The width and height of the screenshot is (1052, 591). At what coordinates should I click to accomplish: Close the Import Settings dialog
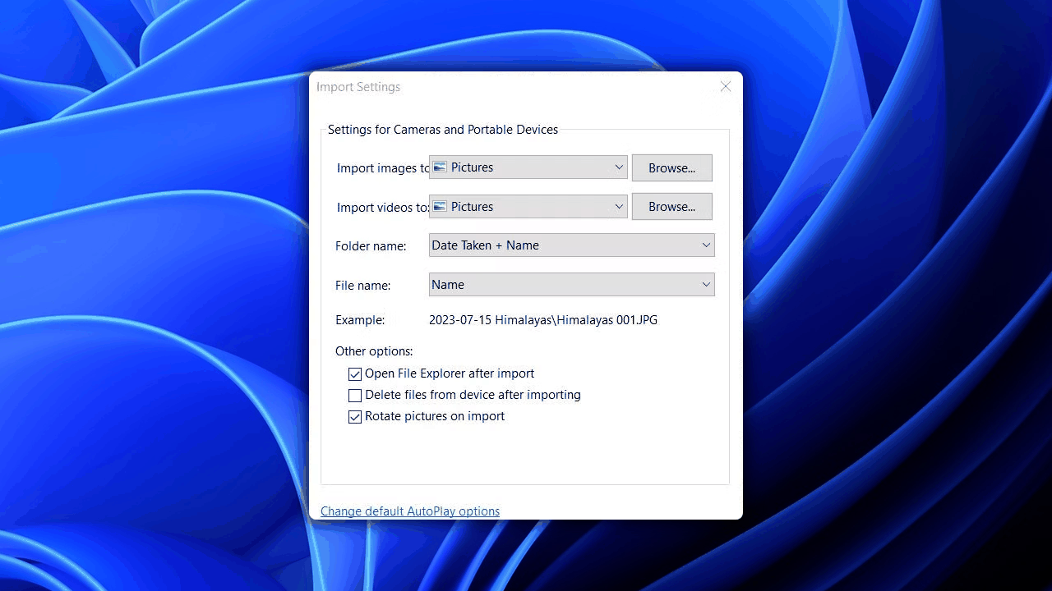pos(725,87)
